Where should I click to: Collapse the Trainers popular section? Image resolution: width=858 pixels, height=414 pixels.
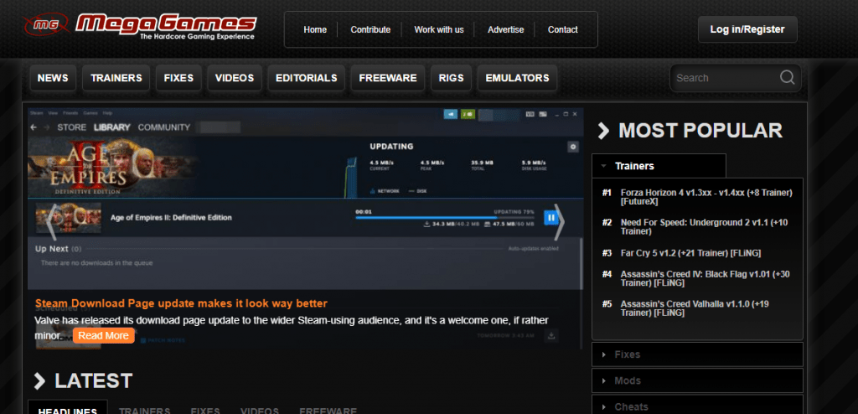[659, 166]
